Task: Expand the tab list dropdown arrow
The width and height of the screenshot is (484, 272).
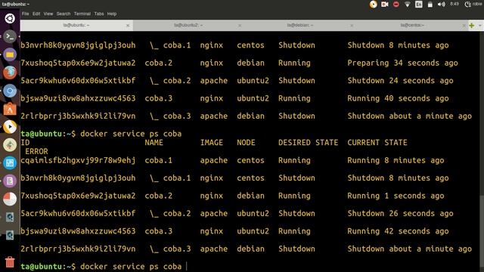Action: pos(480,25)
